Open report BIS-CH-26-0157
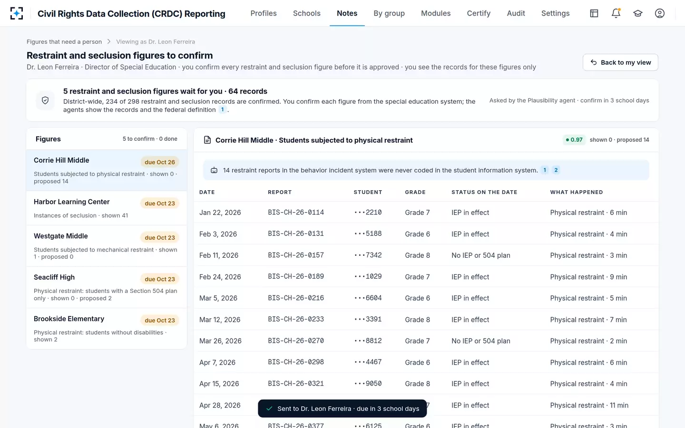The width and height of the screenshot is (685, 428). click(x=296, y=255)
